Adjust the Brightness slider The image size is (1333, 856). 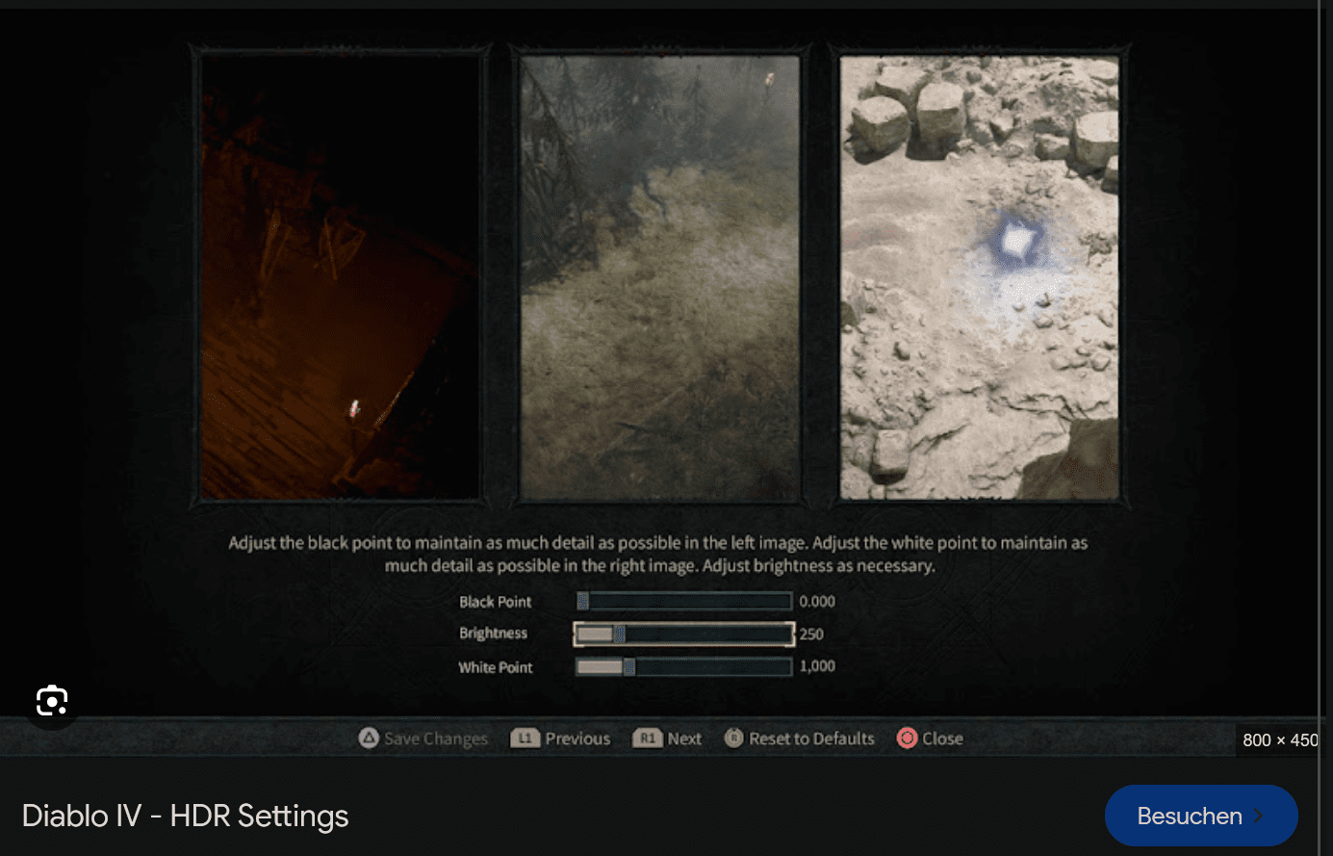tap(684, 634)
